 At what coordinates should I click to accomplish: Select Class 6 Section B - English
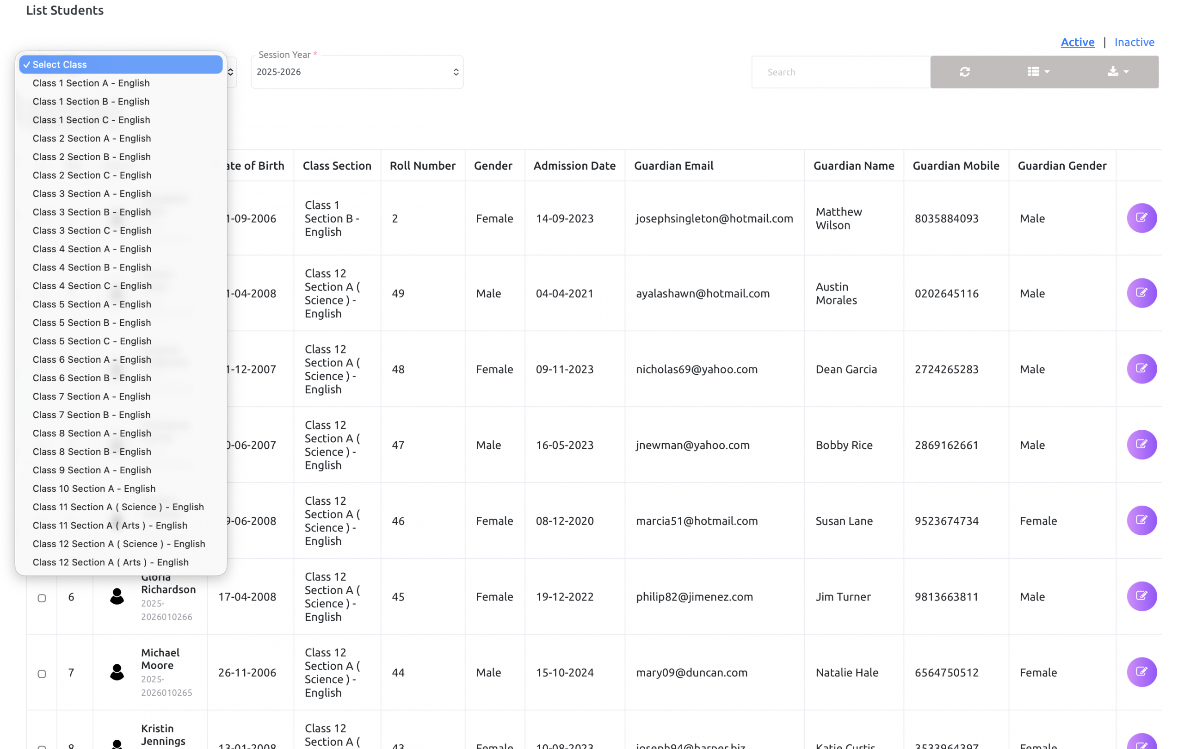[92, 378]
